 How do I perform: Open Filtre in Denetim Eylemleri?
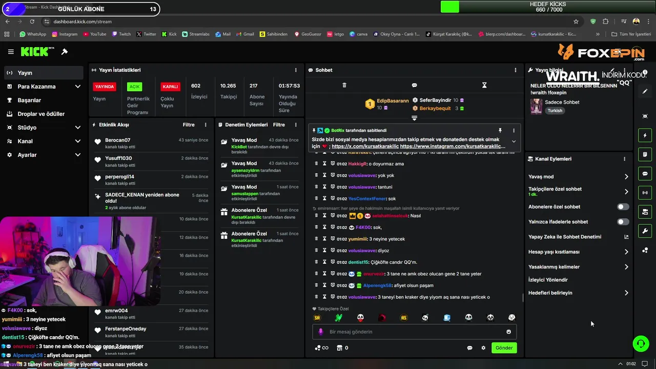pos(279,125)
